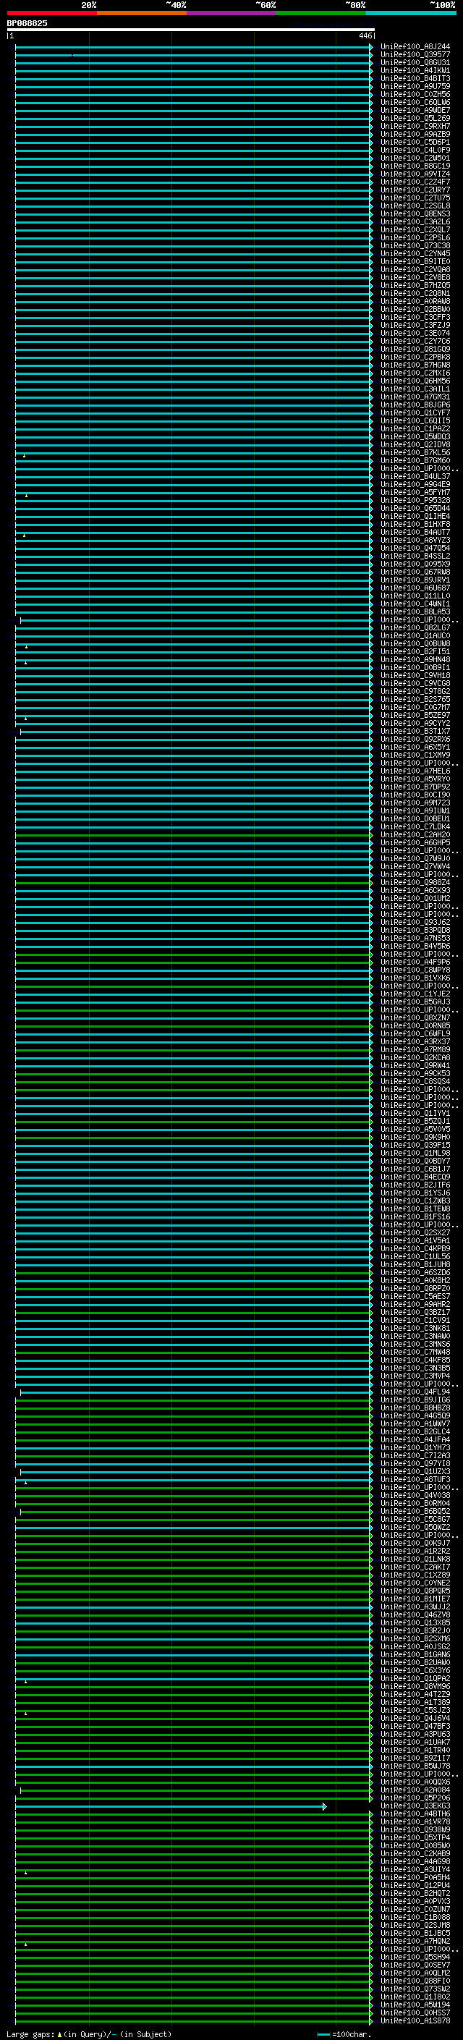Select the UniRef100_P95328 label

[415, 501]
